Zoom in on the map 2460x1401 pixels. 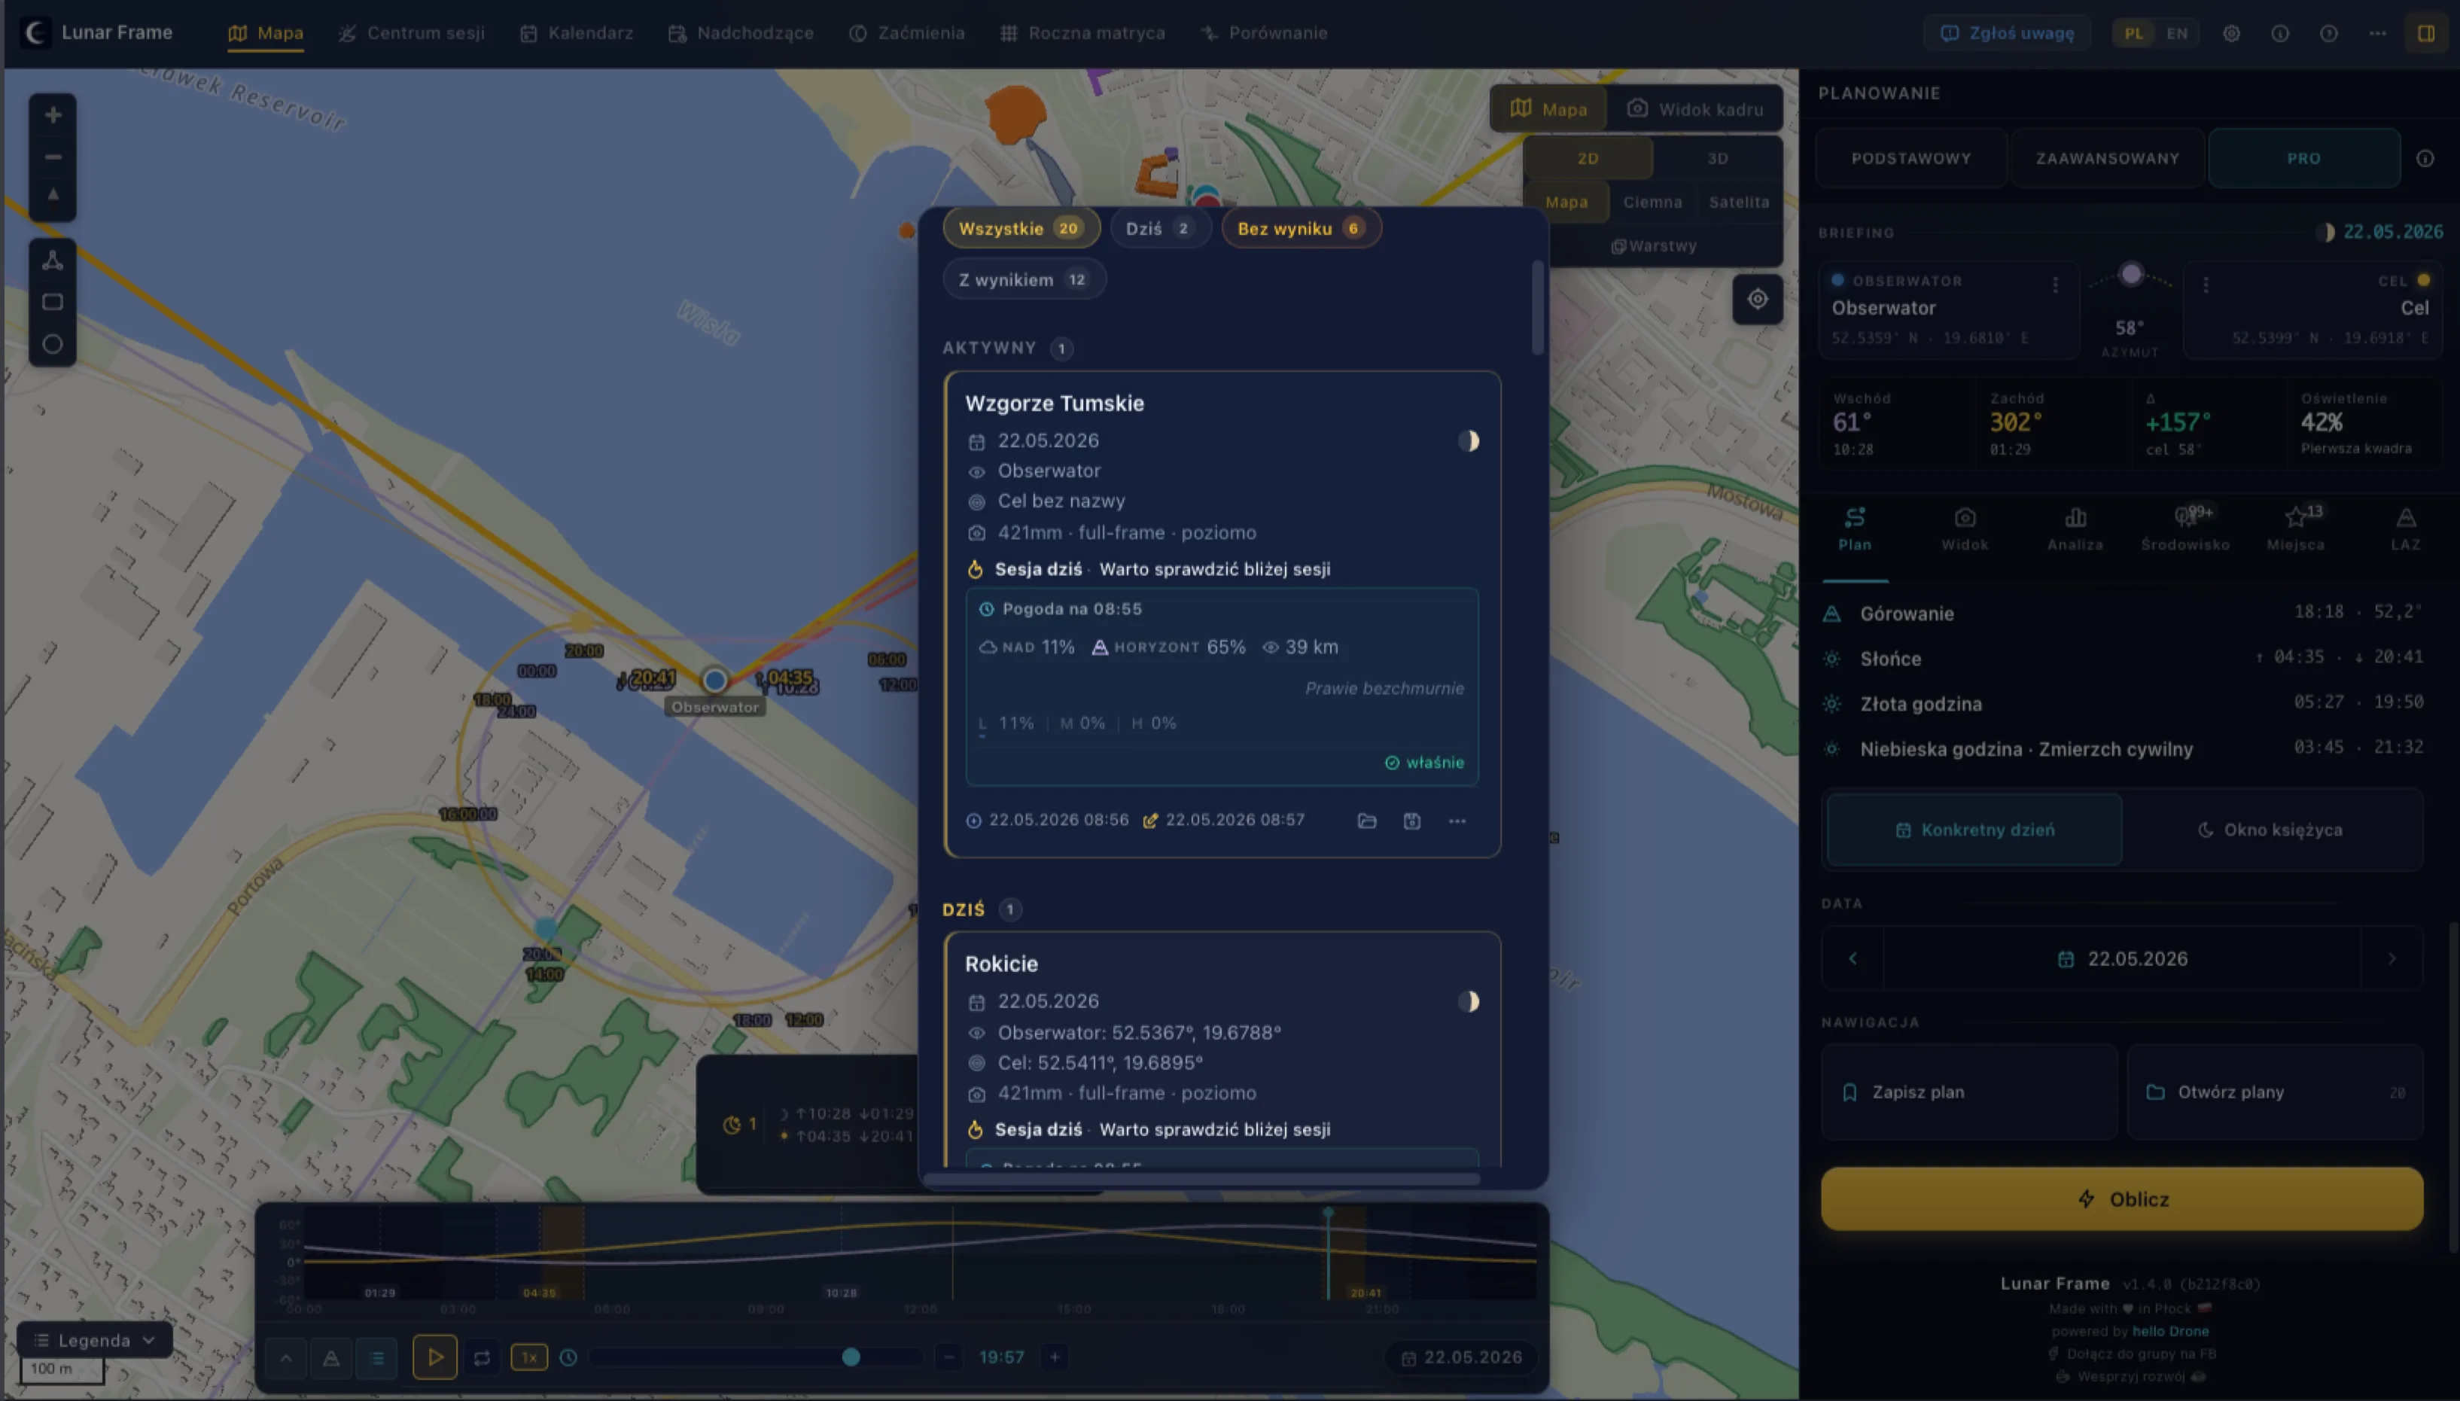pyautogui.click(x=53, y=115)
